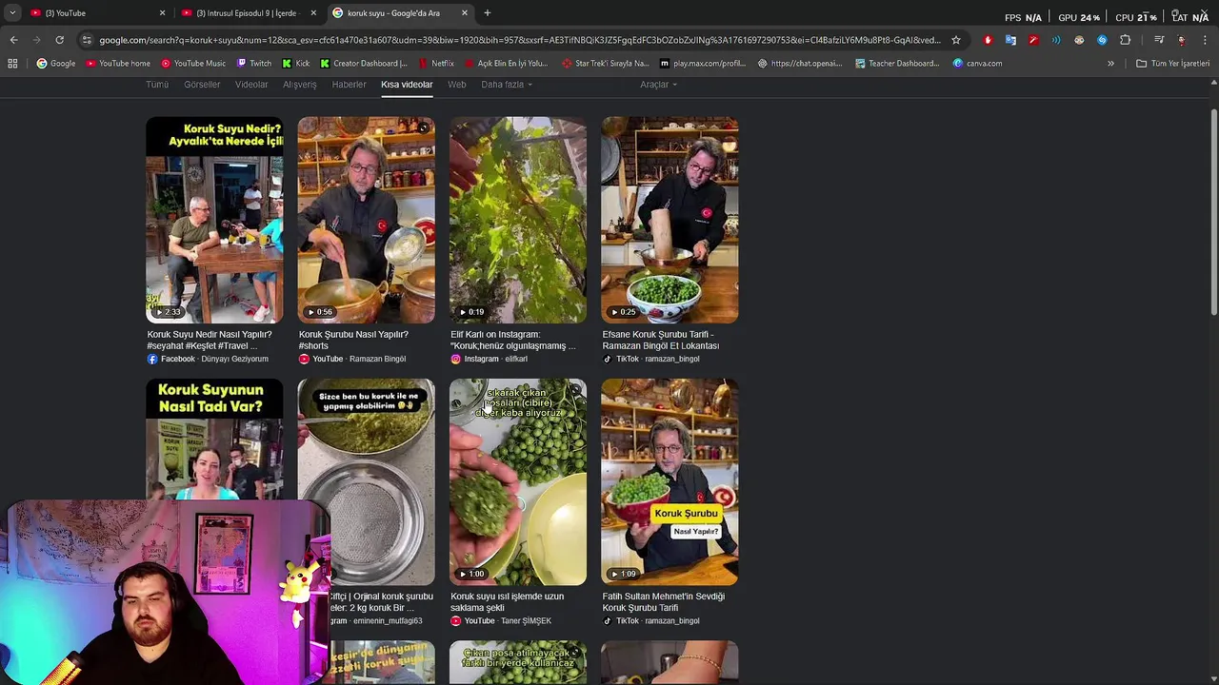This screenshot has height=685, width=1219.
Task: Open "Koruk Şurubu Nasıl Yapılır? #shorts" link
Action: [353, 340]
